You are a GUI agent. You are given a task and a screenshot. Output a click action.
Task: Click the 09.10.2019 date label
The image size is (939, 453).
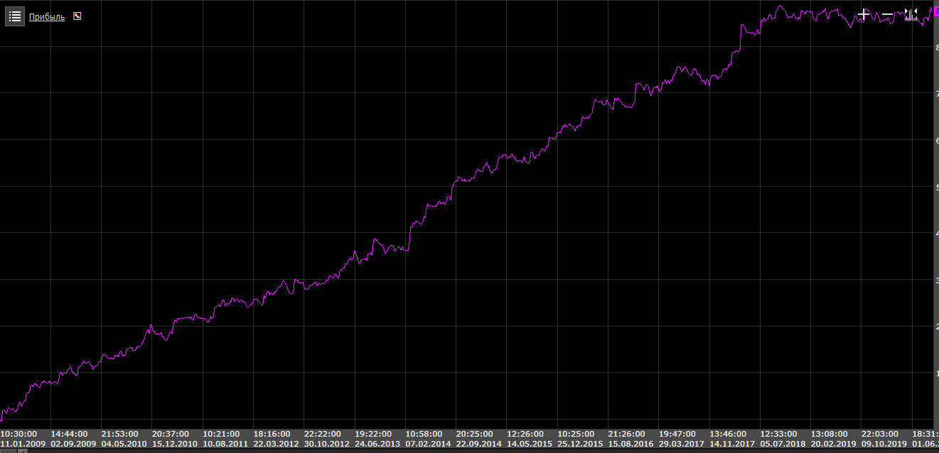coord(884,443)
